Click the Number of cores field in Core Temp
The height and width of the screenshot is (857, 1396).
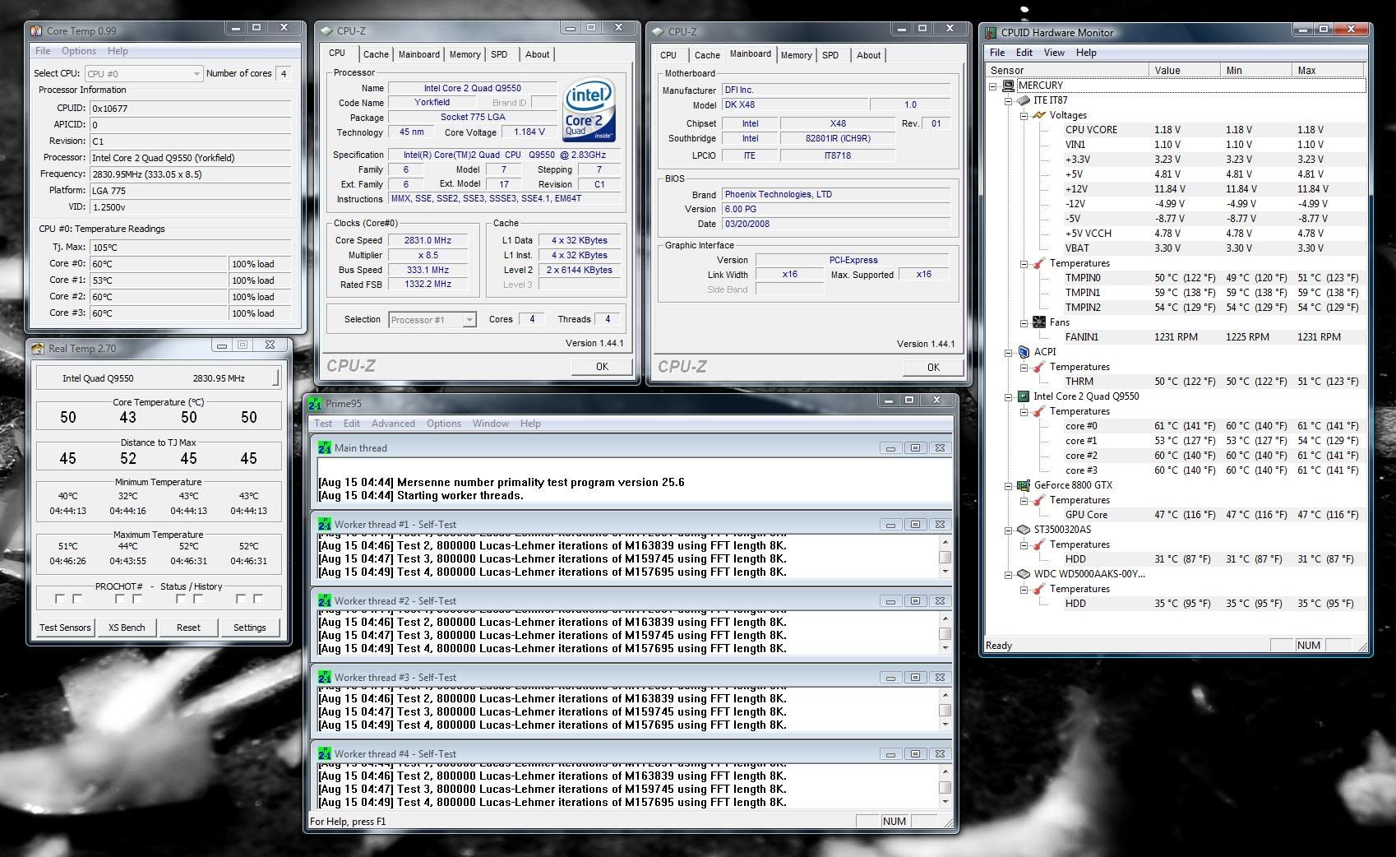[284, 73]
